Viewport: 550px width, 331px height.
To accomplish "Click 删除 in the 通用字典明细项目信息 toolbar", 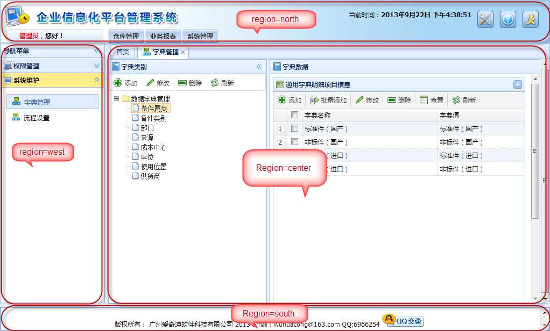I will click(x=399, y=100).
